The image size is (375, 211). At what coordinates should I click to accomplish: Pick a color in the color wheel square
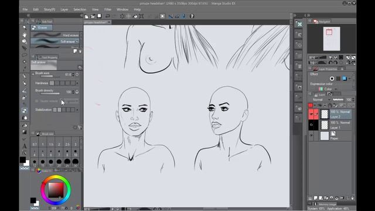point(56,190)
